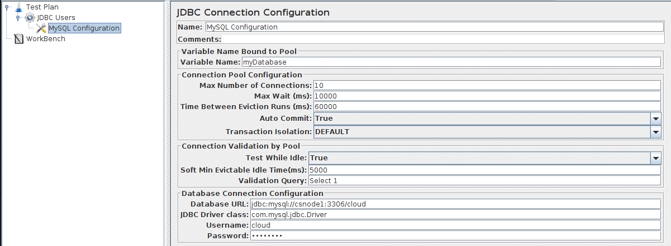The image size is (671, 246).
Task: Open the Auto Commit dropdown
Action: pos(655,119)
